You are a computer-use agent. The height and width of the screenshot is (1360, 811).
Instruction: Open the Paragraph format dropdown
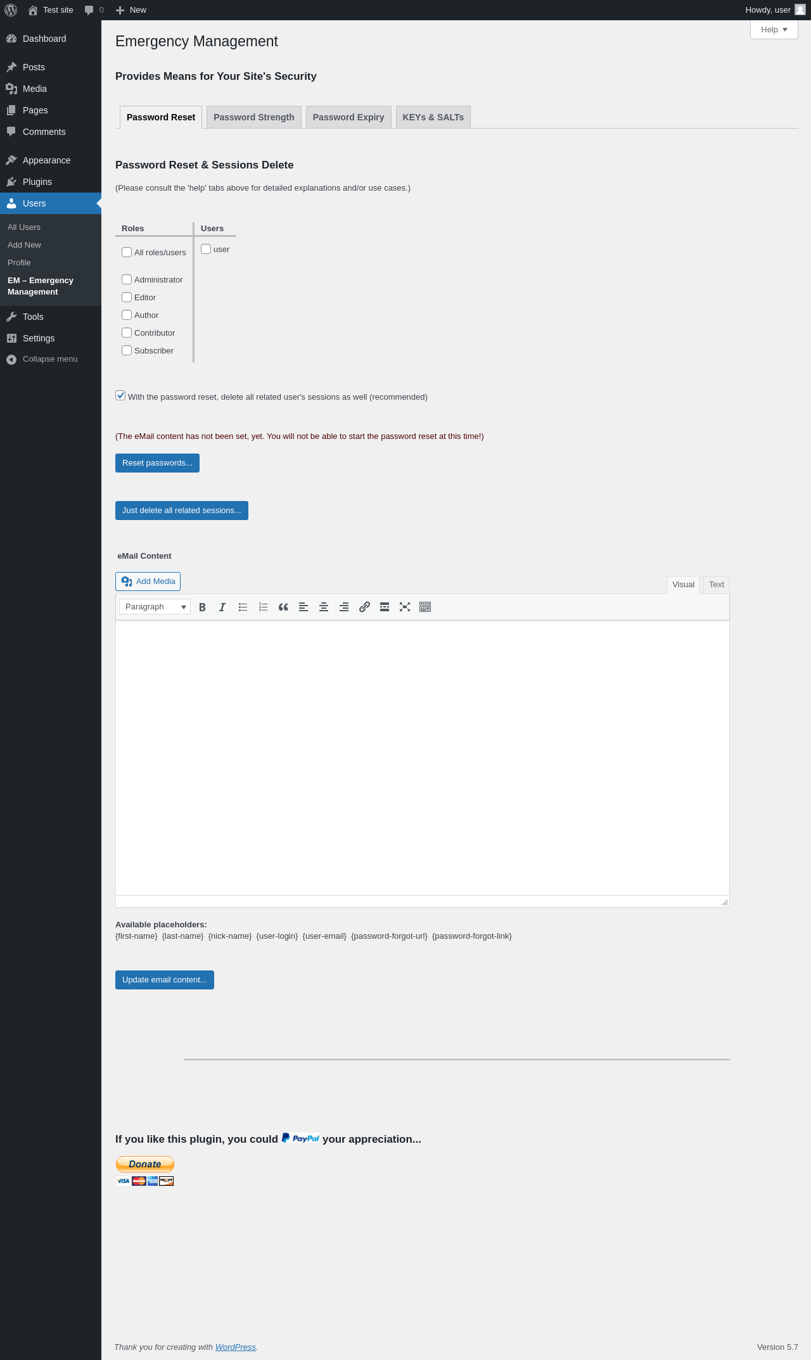pyautogui.click(x=155, y=607)
